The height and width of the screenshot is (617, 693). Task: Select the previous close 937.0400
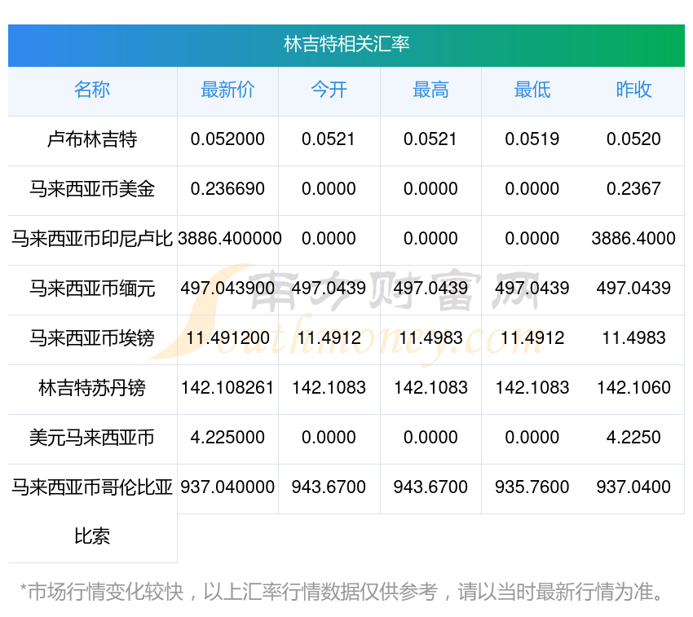coord(633,487)
